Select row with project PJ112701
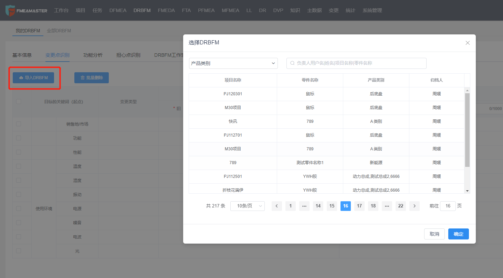Viewport: 503px width, 278px height. click(x=326, y=135)
